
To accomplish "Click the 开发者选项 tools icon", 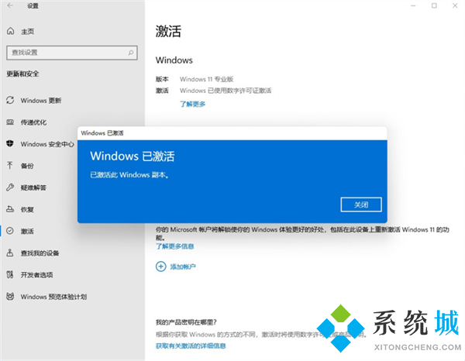I will coord(10,275).
